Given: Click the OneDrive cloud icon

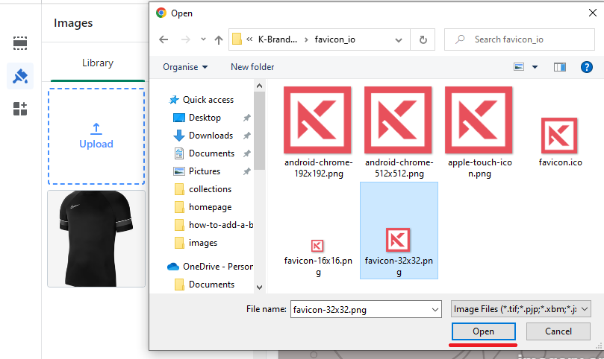Looking at the screenshot, I should coord(173,267).
